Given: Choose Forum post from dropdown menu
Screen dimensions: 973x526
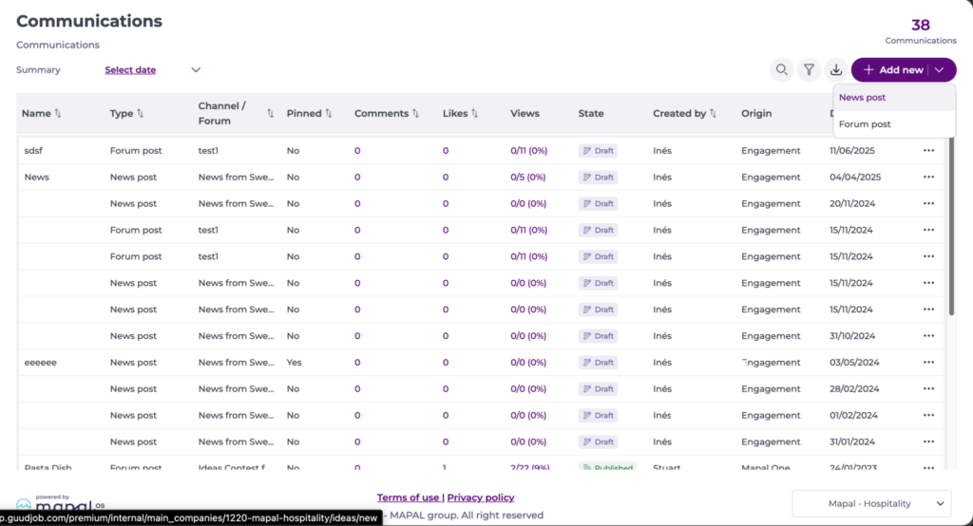Looking at the screenshot, I should click(x=865, y=124).
